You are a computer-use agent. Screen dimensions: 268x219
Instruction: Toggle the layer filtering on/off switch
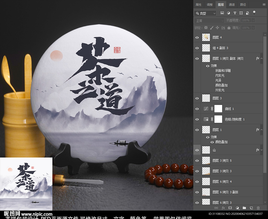point(254,13)
